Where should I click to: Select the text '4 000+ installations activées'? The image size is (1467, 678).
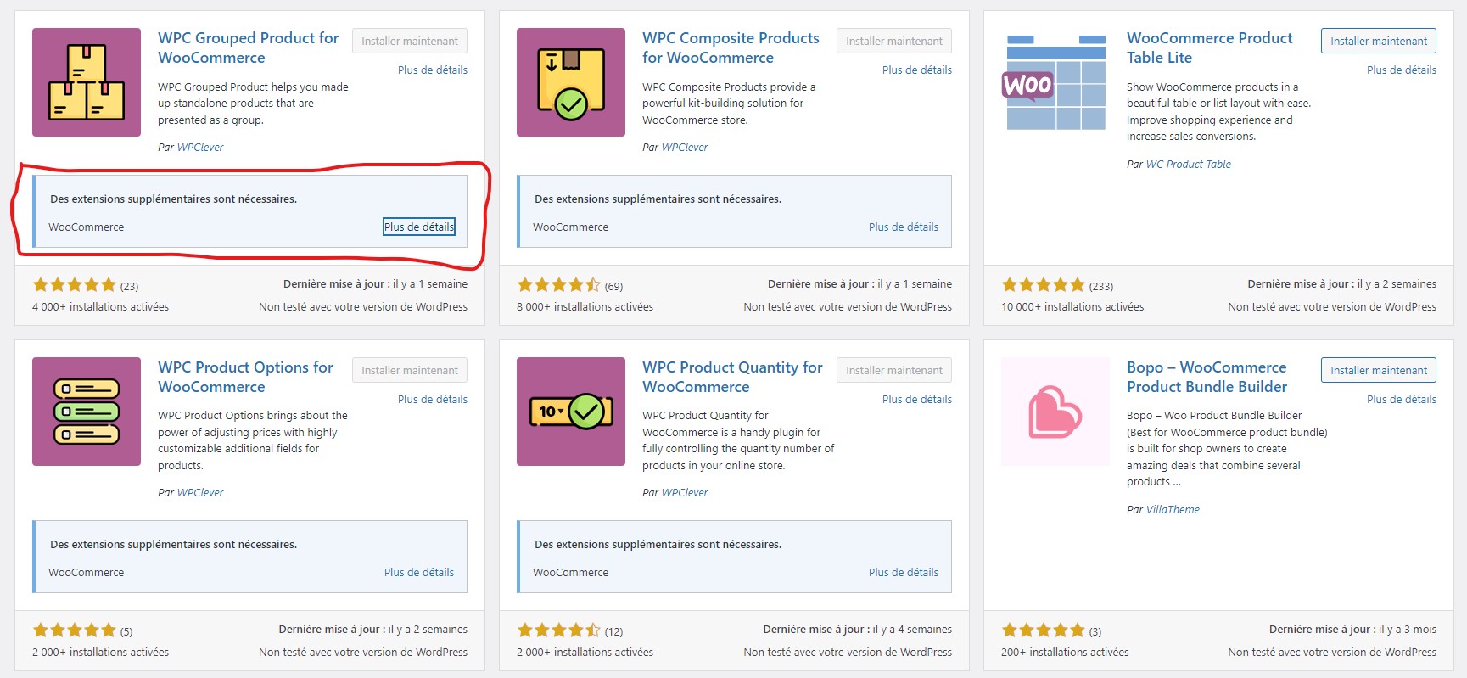[x=100, y=306]
